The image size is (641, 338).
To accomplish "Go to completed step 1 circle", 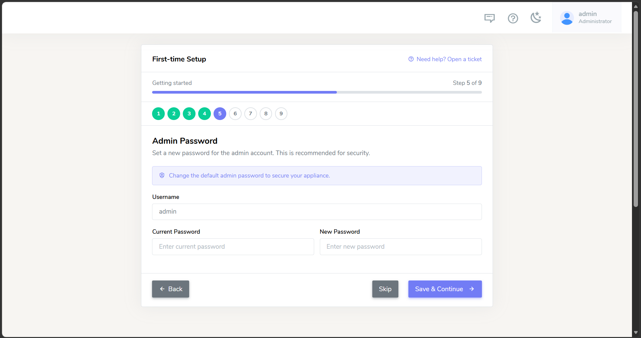I will point(158,114).
